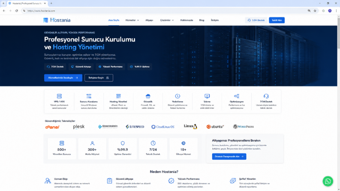Click the Güvendiğimiz Teknolojiler label
This screenshot has width=340, height=191.
pyautogui.click(x=60, y=121)
